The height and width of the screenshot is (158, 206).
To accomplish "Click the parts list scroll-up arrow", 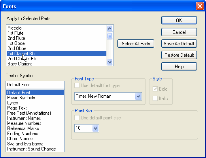I will point(110,28).
